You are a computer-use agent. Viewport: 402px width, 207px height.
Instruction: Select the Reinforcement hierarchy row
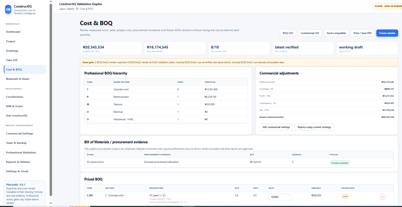[x=166, y=97]
